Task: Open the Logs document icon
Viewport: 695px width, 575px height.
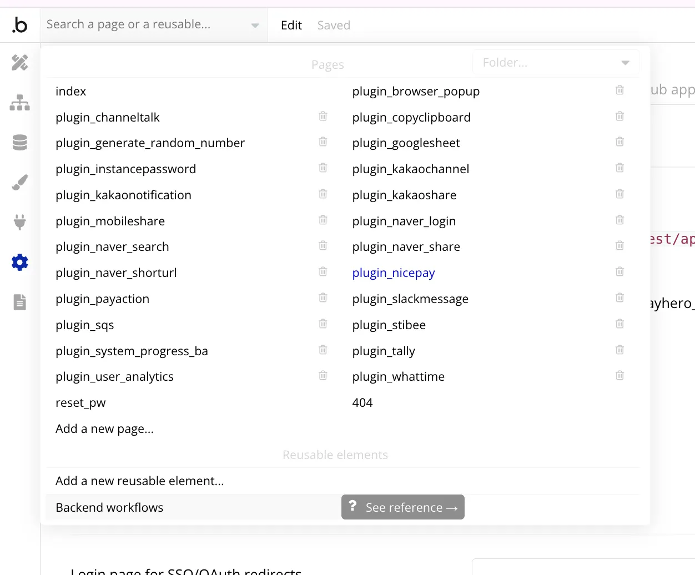Action: 20,302
